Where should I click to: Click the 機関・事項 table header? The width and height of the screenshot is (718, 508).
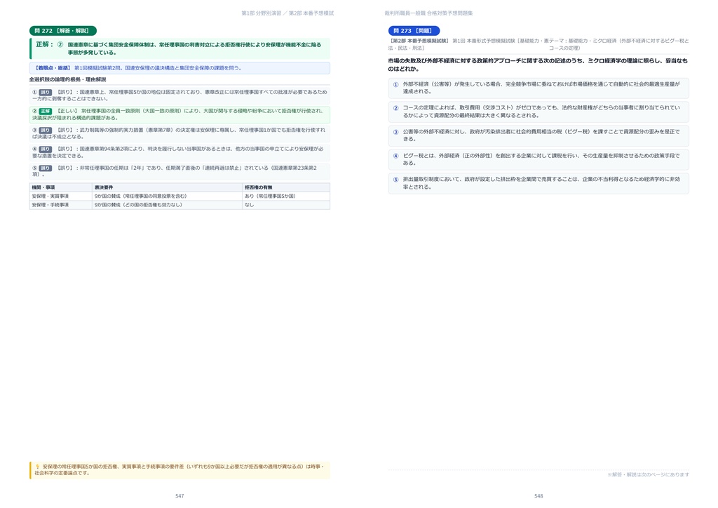(61, 187)
